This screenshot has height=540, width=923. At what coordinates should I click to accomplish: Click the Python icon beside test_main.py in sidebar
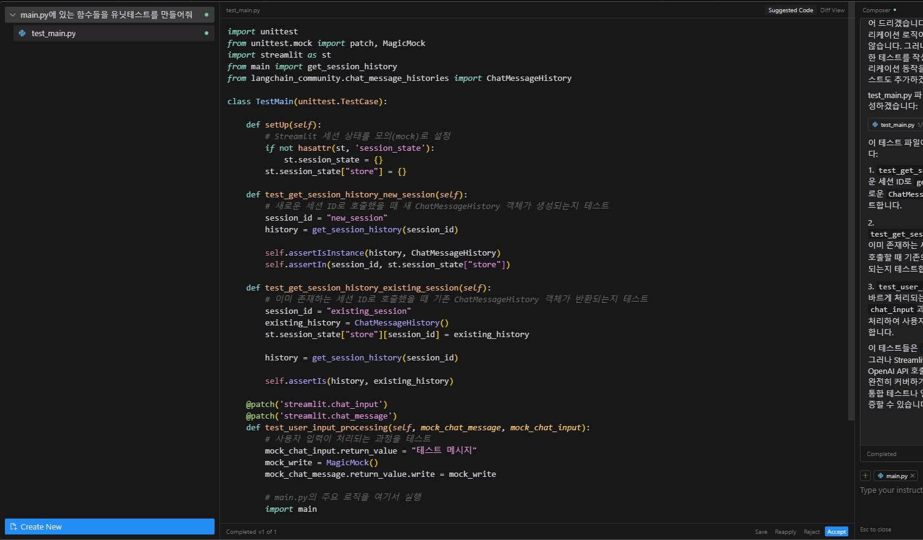pos(23,33)
